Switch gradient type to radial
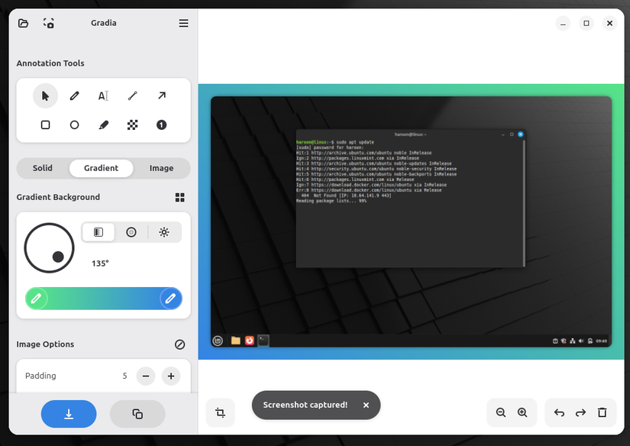This screenshot has height=446, width=630. tap(131, 232)
